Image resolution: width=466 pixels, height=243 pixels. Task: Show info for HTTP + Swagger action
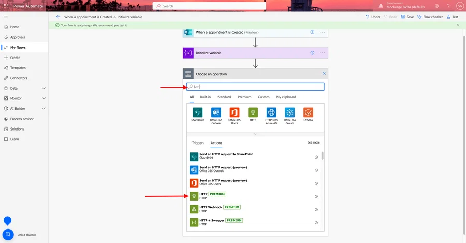[x=316, y=223]
